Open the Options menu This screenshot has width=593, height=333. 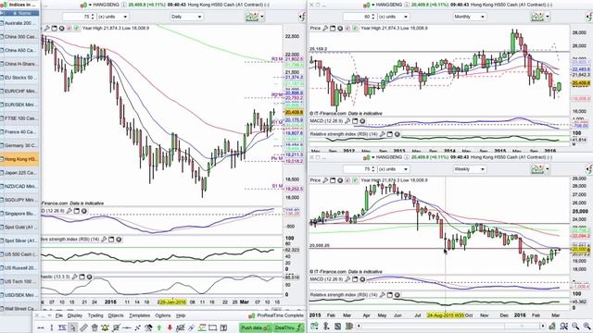163,315
